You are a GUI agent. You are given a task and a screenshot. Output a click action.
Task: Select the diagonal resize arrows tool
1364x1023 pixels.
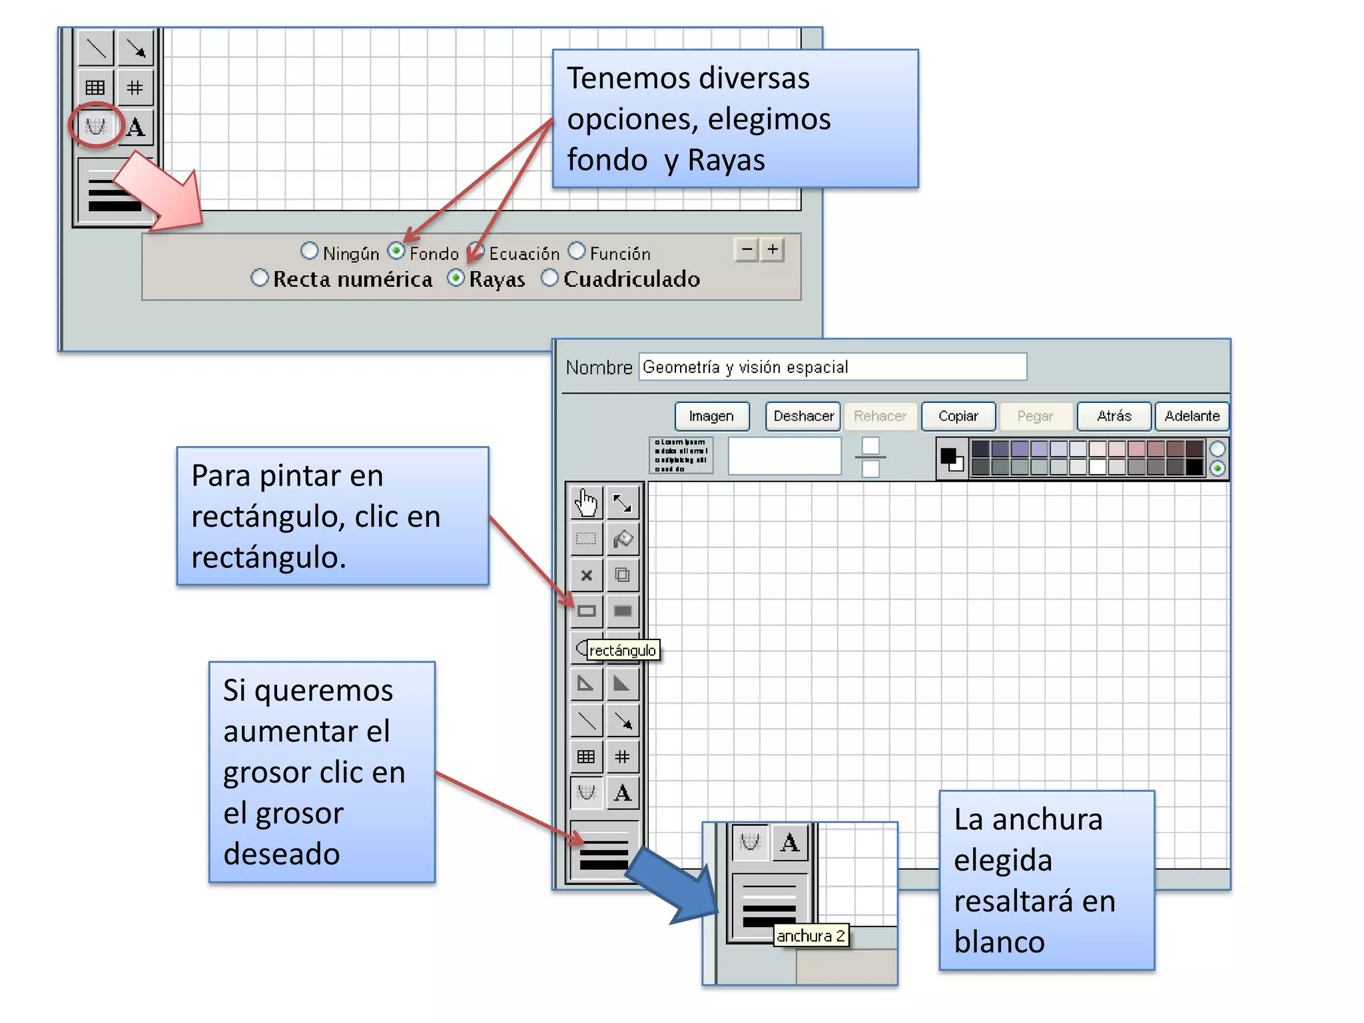point(622,503)
